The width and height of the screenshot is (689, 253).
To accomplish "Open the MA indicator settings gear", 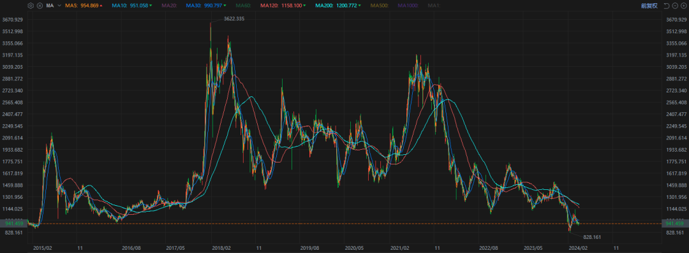I will pyautogui.click(x=31, y=6).
